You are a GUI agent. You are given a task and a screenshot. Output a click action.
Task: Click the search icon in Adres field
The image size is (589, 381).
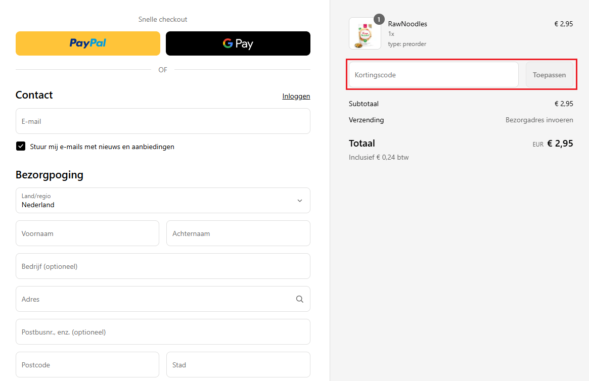299,299
